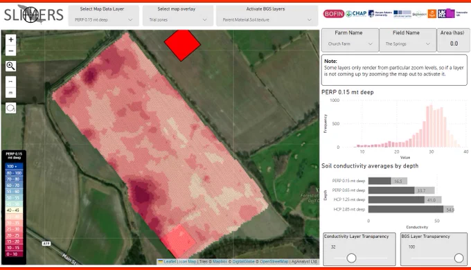This screenshot has height=270, width=471.
Task: Click 'PERP 0.15 mt deep' histogram title
Action: pos(348,92)
